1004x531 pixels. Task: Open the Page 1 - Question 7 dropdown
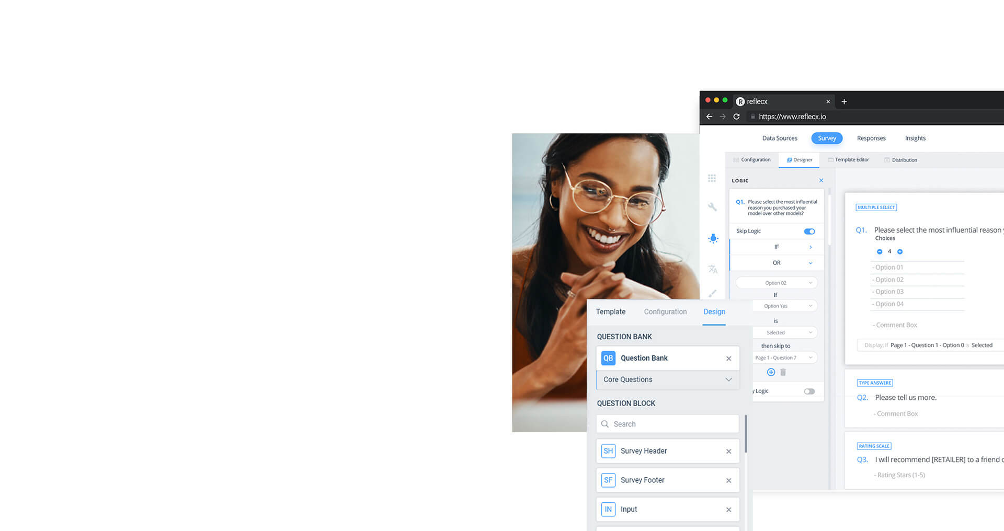pos(785,357)
